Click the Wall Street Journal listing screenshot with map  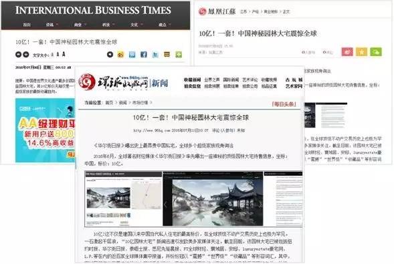click(123, 199)
